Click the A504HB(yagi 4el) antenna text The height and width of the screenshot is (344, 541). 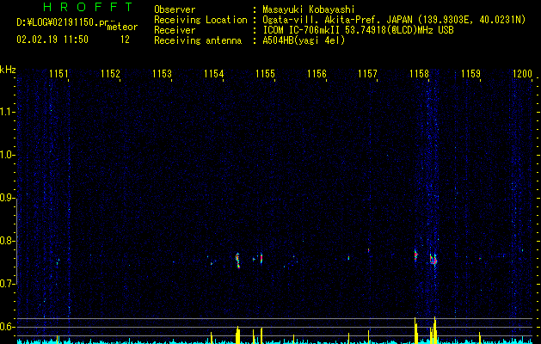tap(304, 40)
